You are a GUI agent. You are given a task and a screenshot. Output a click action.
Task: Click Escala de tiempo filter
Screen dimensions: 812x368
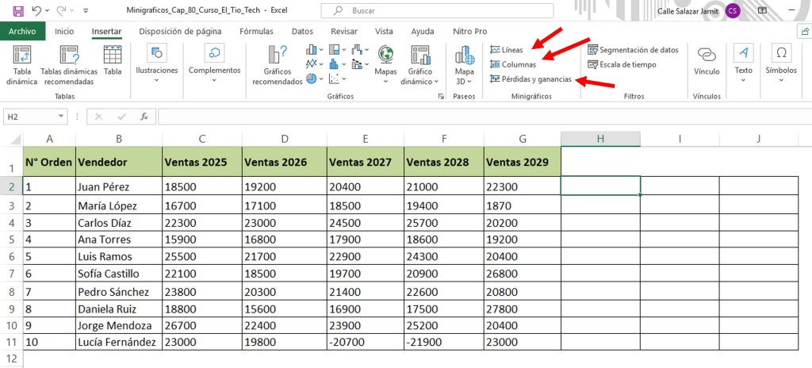pos(621,64)
